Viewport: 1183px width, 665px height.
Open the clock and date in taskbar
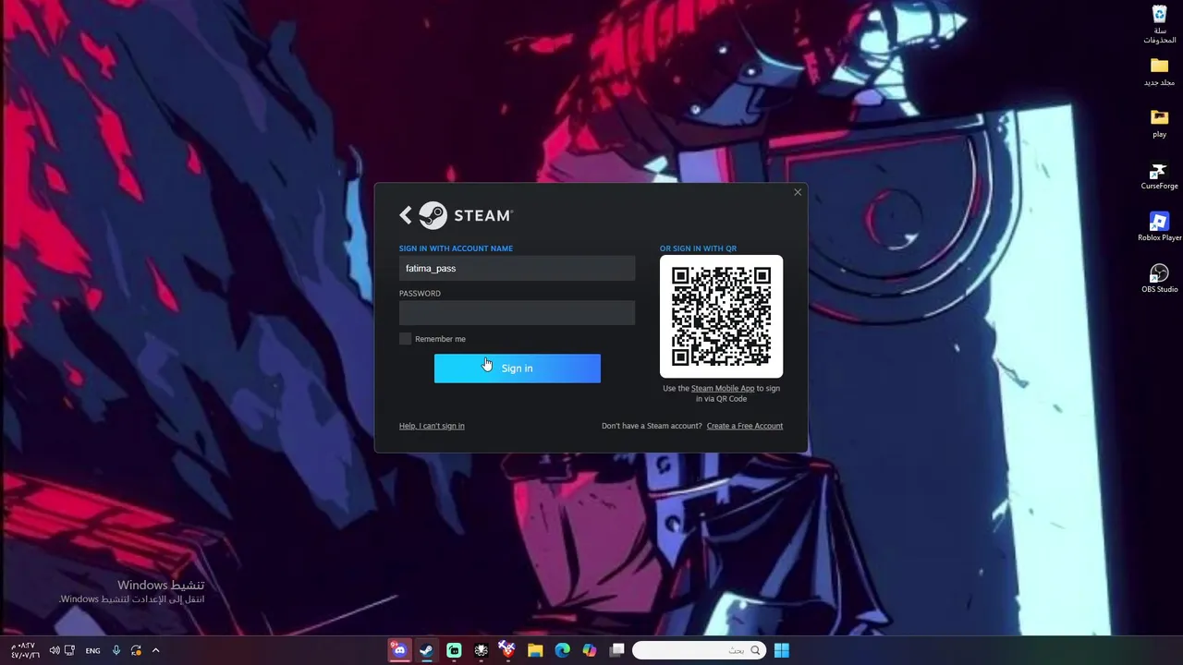tap(23, 650)
